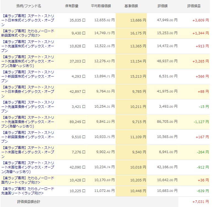Screen dimensions: 212x207
Task: Click the gain value +167 円
Action: click(x=202, y=137)
